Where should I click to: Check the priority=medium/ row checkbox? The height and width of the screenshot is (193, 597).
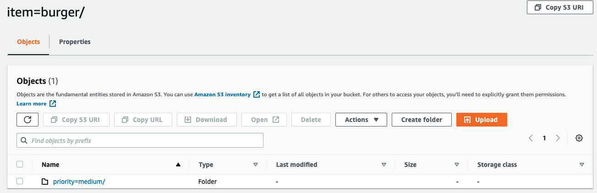click(20, 181)
